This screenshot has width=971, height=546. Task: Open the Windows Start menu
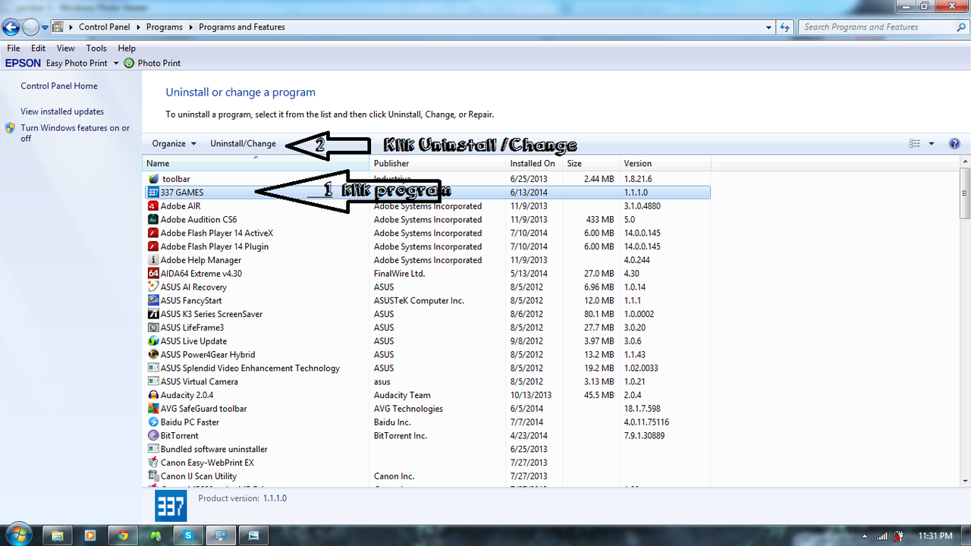17,534
